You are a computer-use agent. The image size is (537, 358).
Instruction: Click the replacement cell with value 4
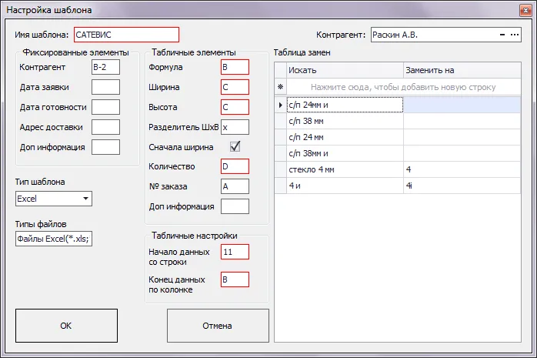tap(462, 169)
